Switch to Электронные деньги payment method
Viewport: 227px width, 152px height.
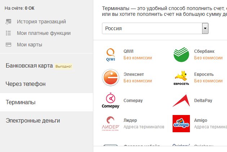(x=33, y=120)
